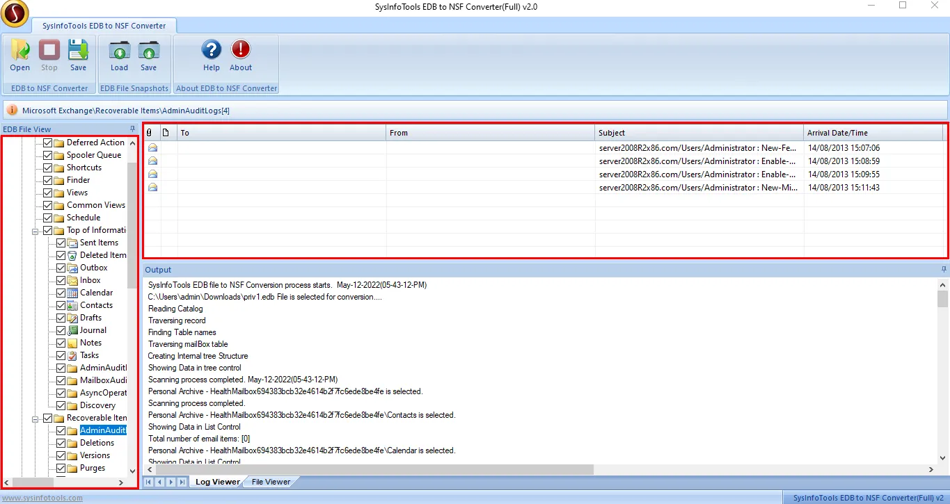950x504 pixels.
Task: Click the Save icon in EDB to NSF Converter group
Action: 78,55
